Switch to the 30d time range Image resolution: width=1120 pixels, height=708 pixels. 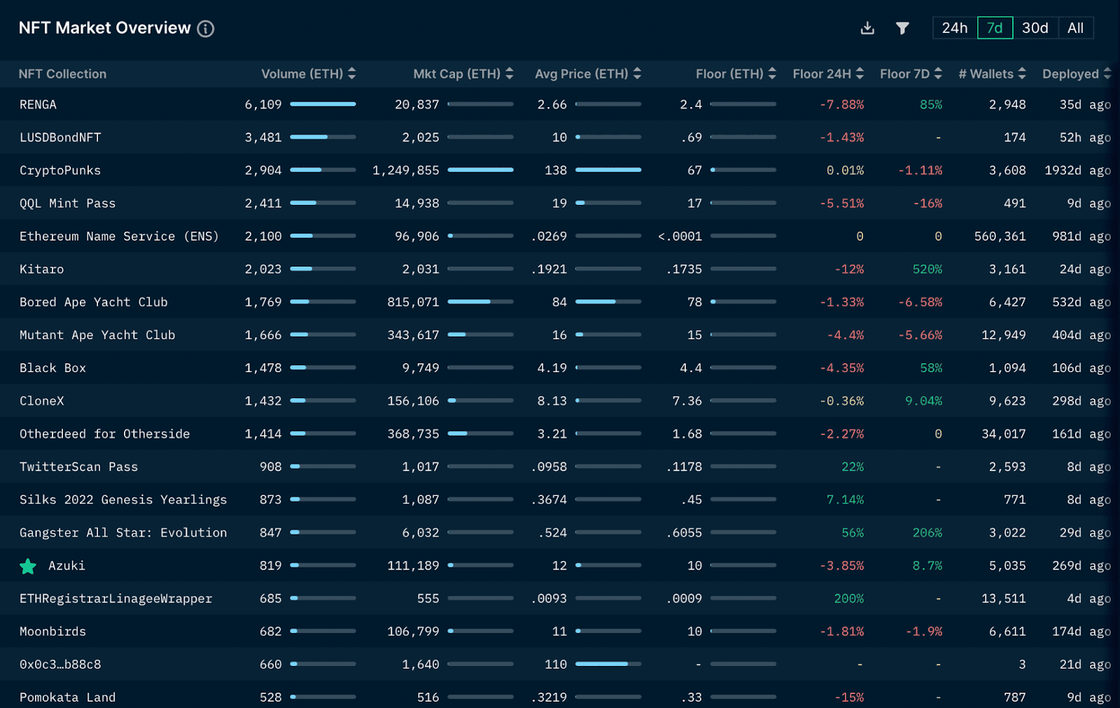point(1035,28)
